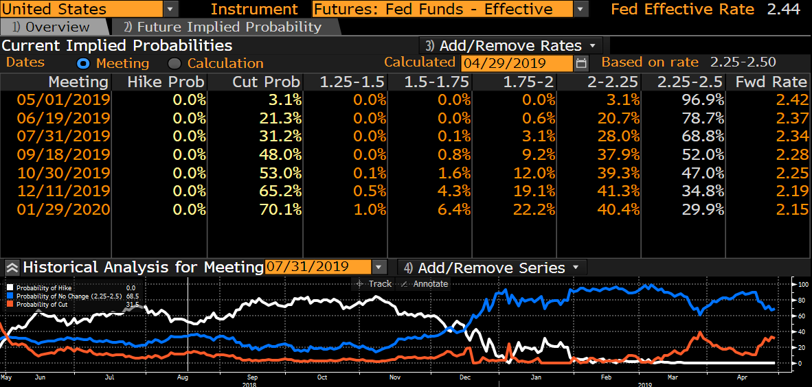
Task: Click the blue Probability of No Change legend marker
Action: point(10,296)
